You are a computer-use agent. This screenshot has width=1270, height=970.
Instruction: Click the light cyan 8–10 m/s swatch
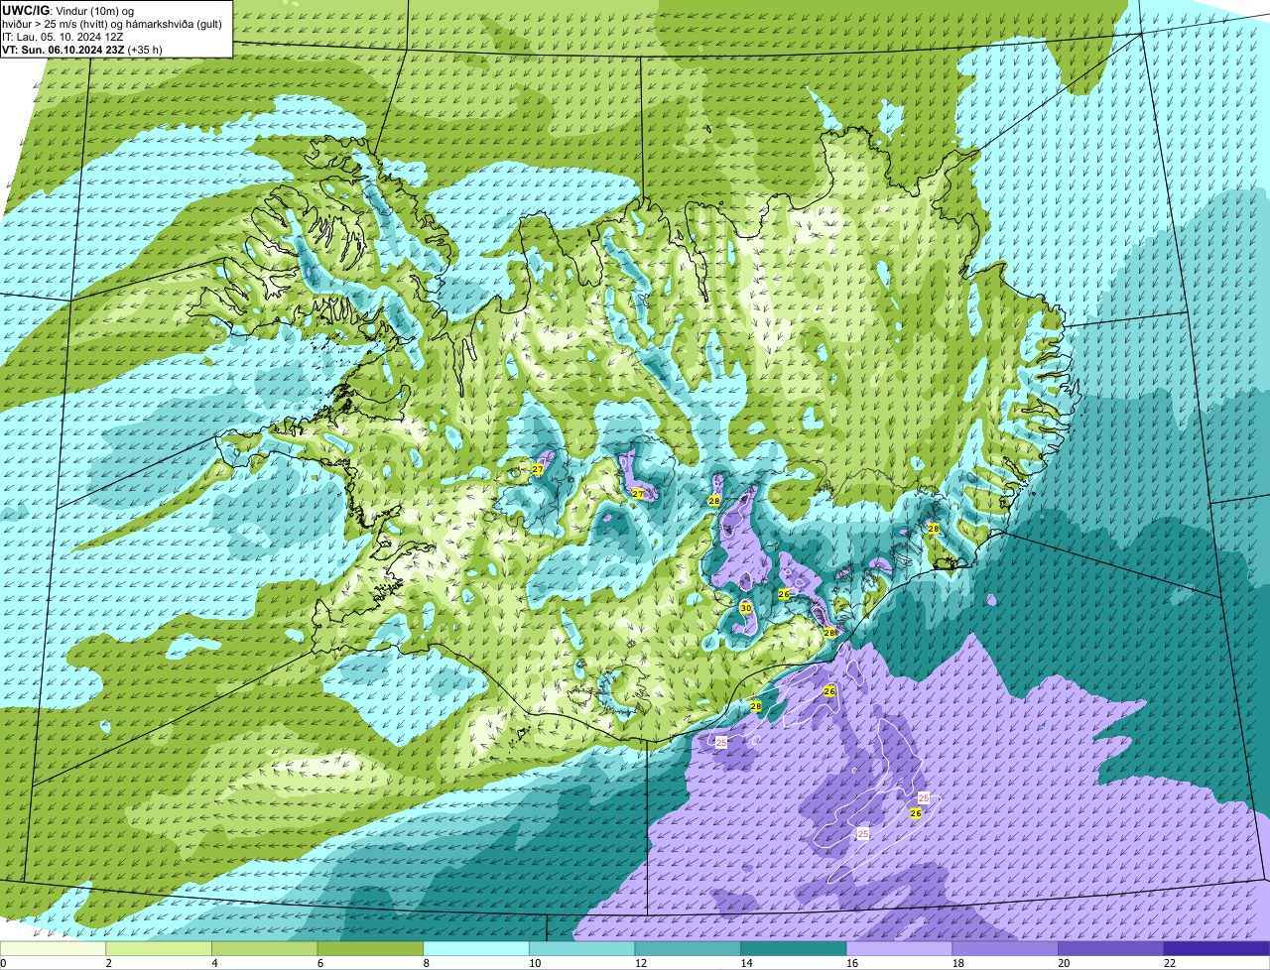[476, 948]
